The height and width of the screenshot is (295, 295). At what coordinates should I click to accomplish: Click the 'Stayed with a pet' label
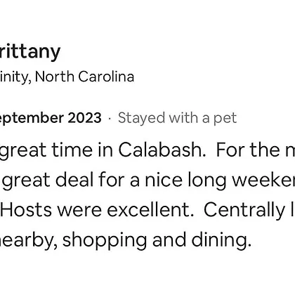pyautogui.click(x=177, y=118)
